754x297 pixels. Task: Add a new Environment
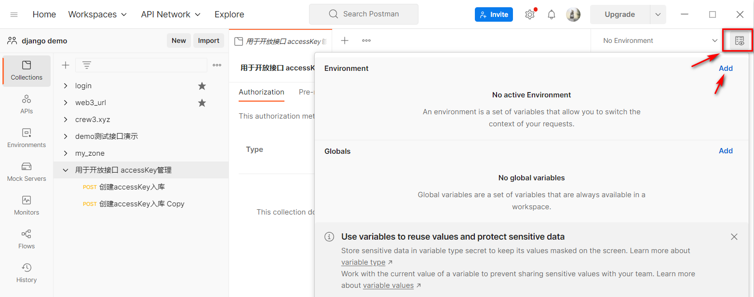[726, 68]
